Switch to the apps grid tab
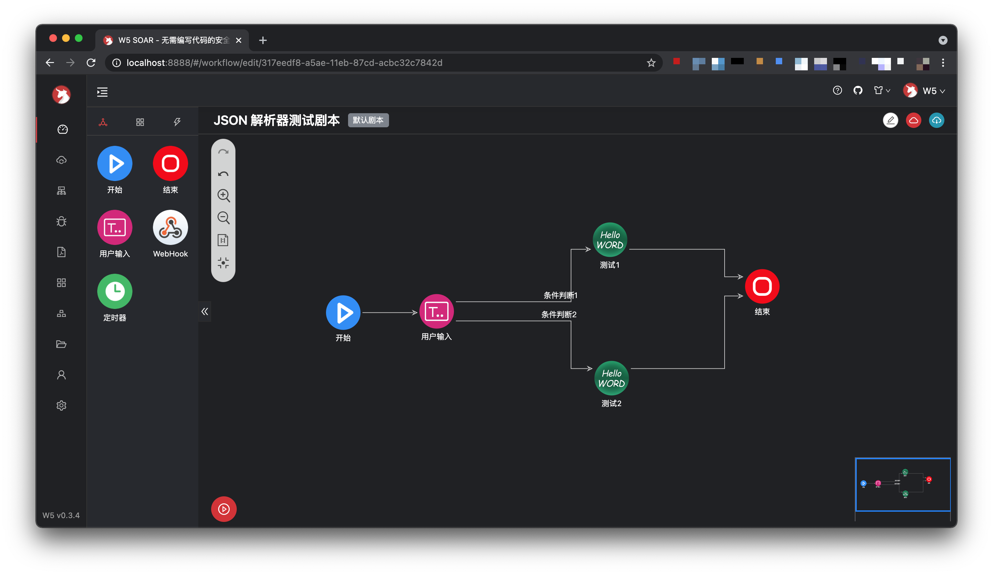 pyautogui.click(x=140, y=122)
